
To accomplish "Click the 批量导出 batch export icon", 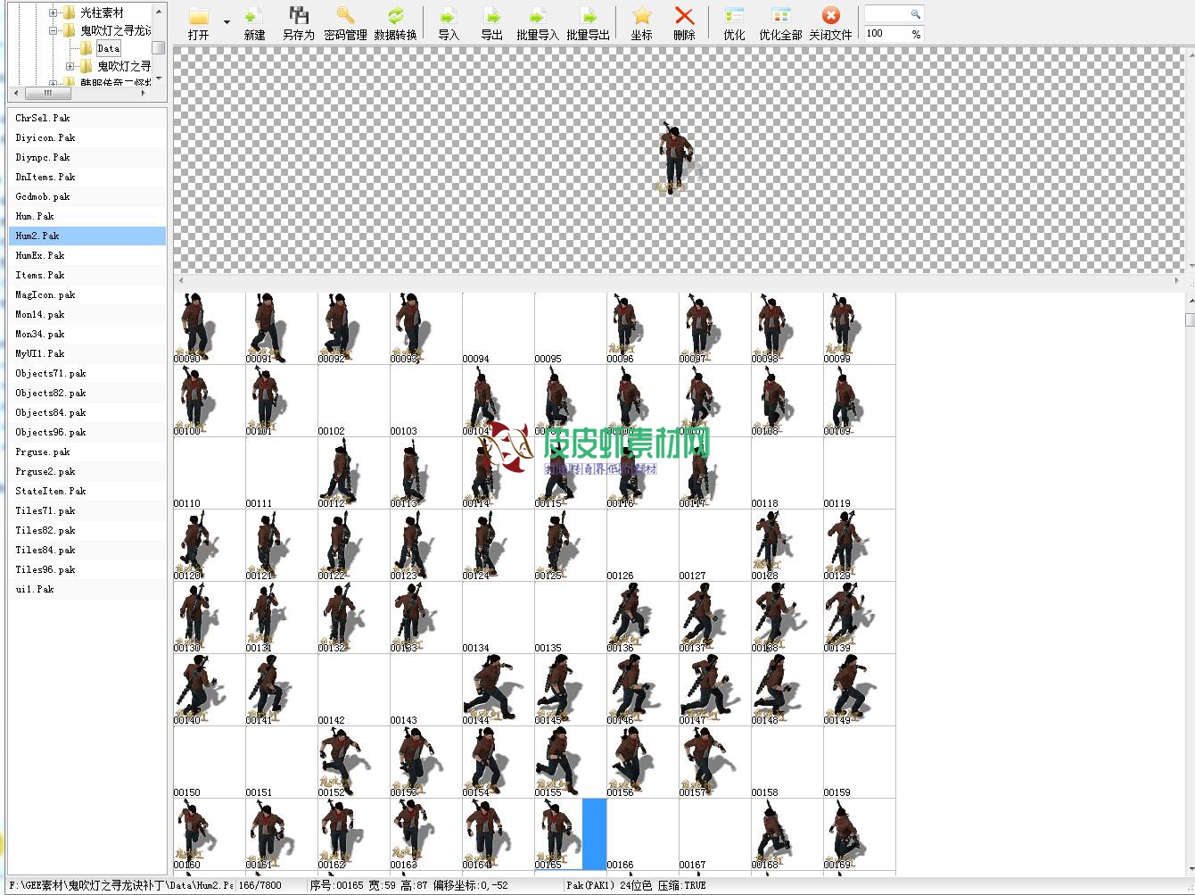I will tap(588, 18).
